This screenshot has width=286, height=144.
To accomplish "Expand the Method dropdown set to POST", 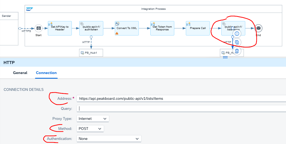I will pos(90,129).
